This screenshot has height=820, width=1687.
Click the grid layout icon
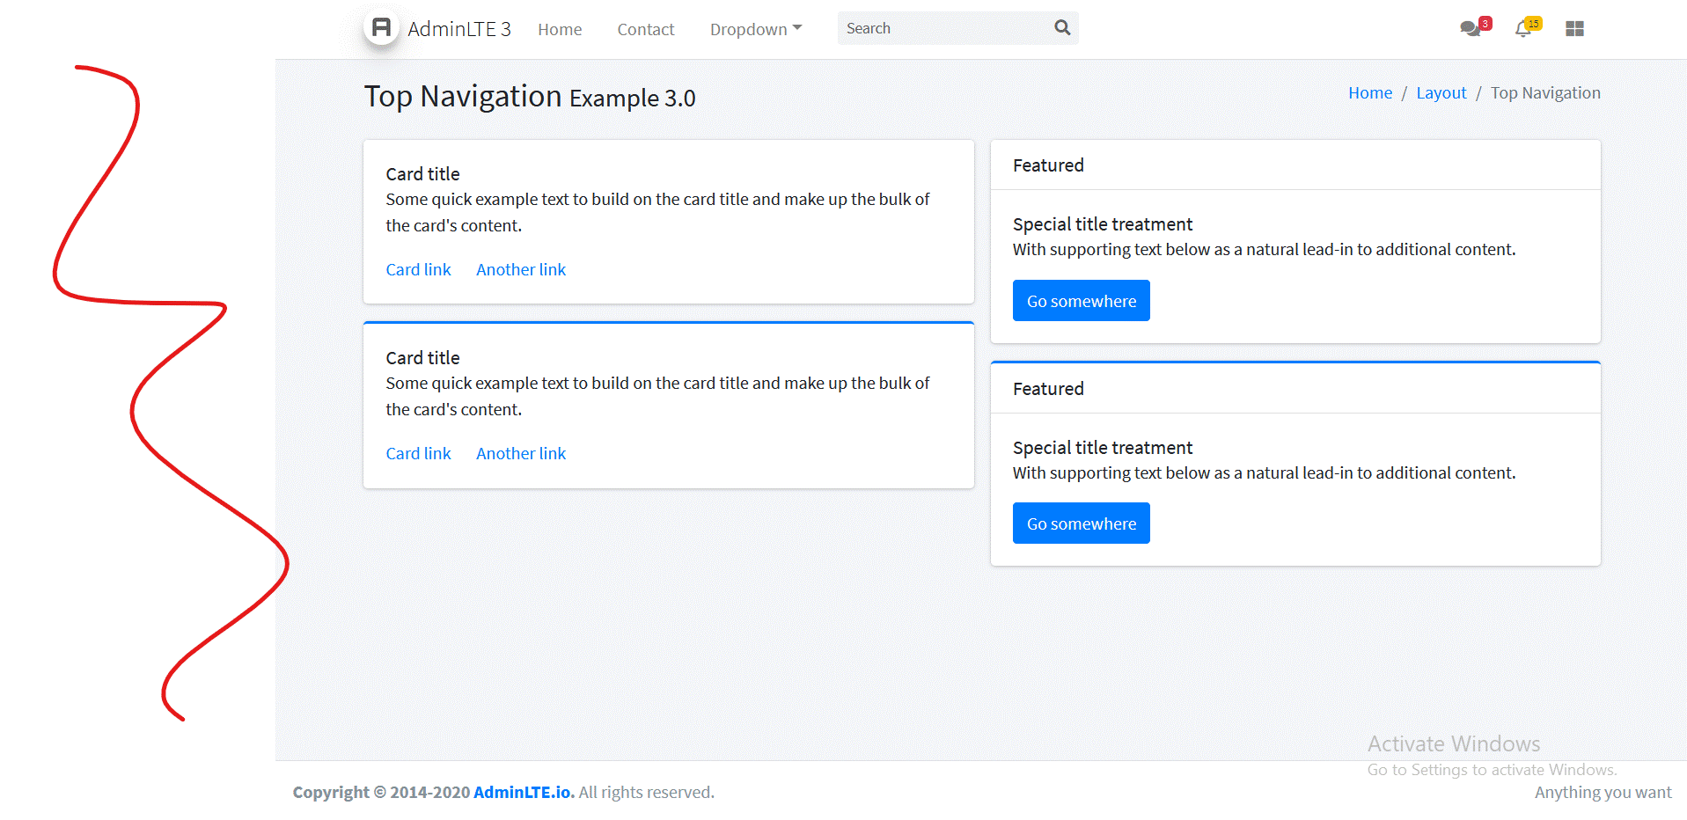(x=1574, y=28)
